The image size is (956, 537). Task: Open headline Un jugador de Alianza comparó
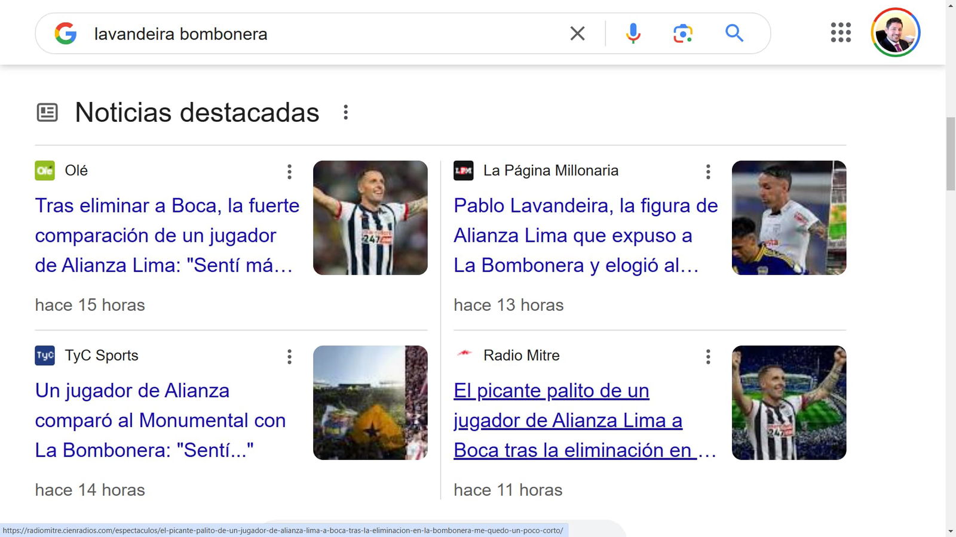point(160,420)
